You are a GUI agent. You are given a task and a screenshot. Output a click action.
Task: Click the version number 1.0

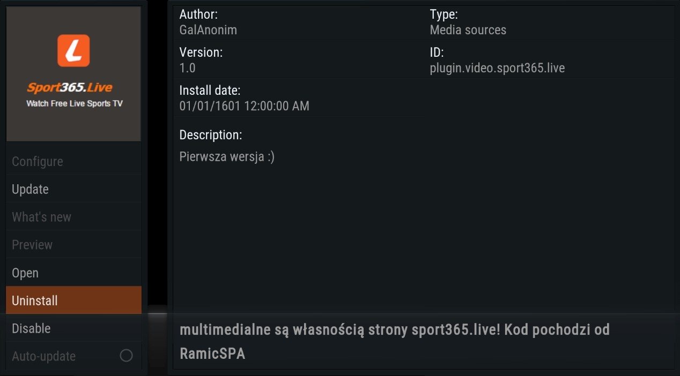click(x=187, y=68)
